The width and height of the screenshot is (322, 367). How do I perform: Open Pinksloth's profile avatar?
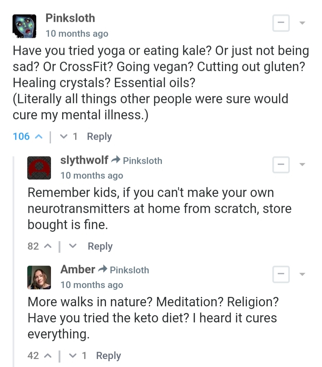click(24, 26)
